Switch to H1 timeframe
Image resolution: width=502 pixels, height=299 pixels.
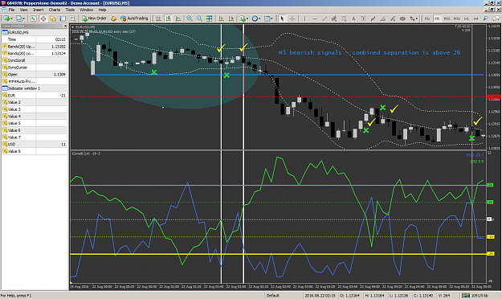pos(467,18)
